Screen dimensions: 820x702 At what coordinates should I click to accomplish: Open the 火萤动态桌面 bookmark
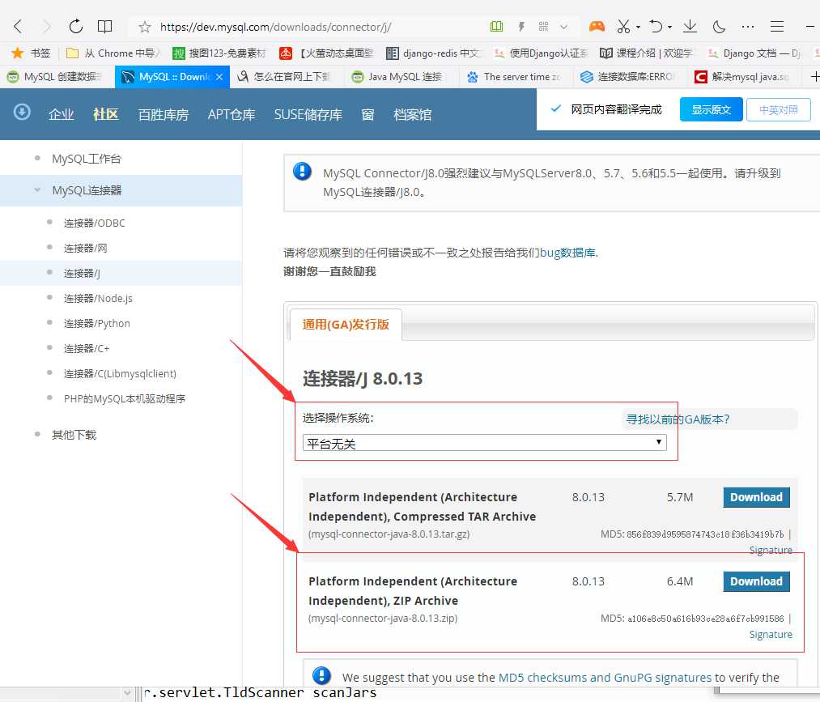pos(326,53)
